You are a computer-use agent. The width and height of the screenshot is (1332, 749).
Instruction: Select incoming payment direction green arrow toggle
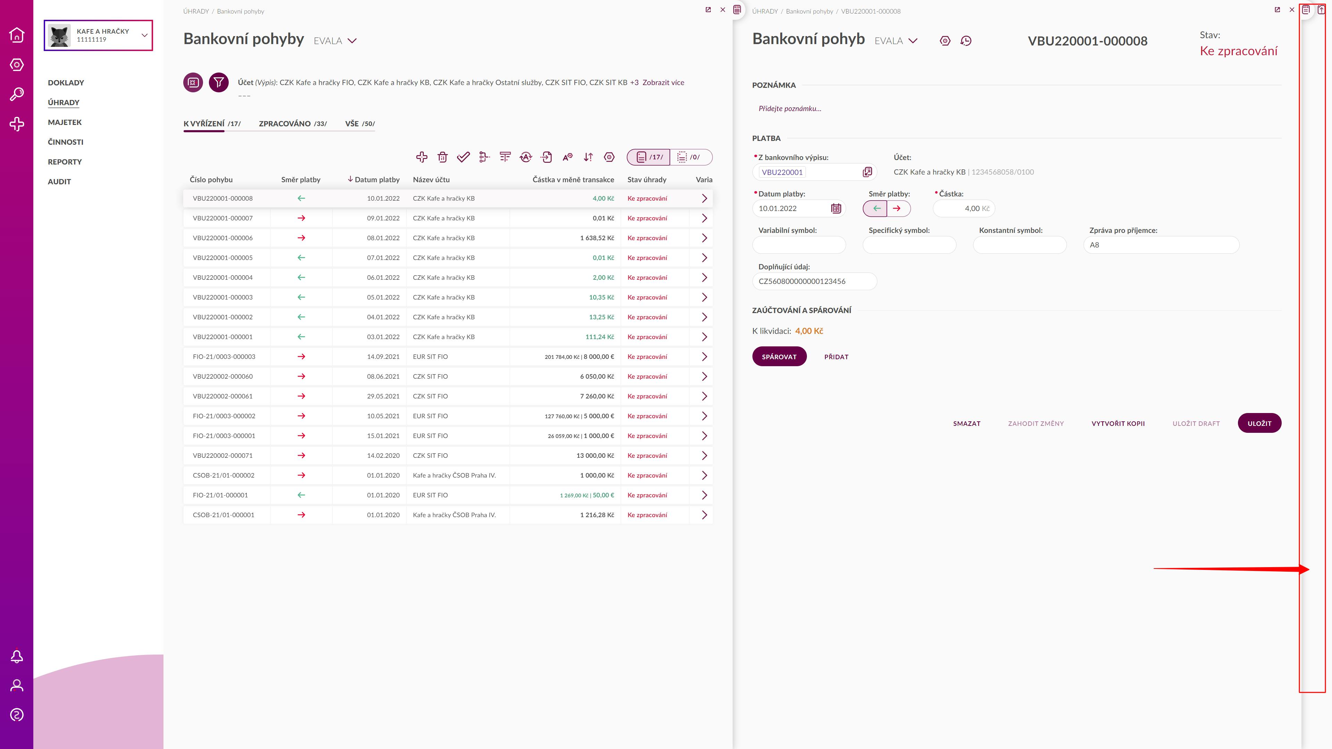875,209
